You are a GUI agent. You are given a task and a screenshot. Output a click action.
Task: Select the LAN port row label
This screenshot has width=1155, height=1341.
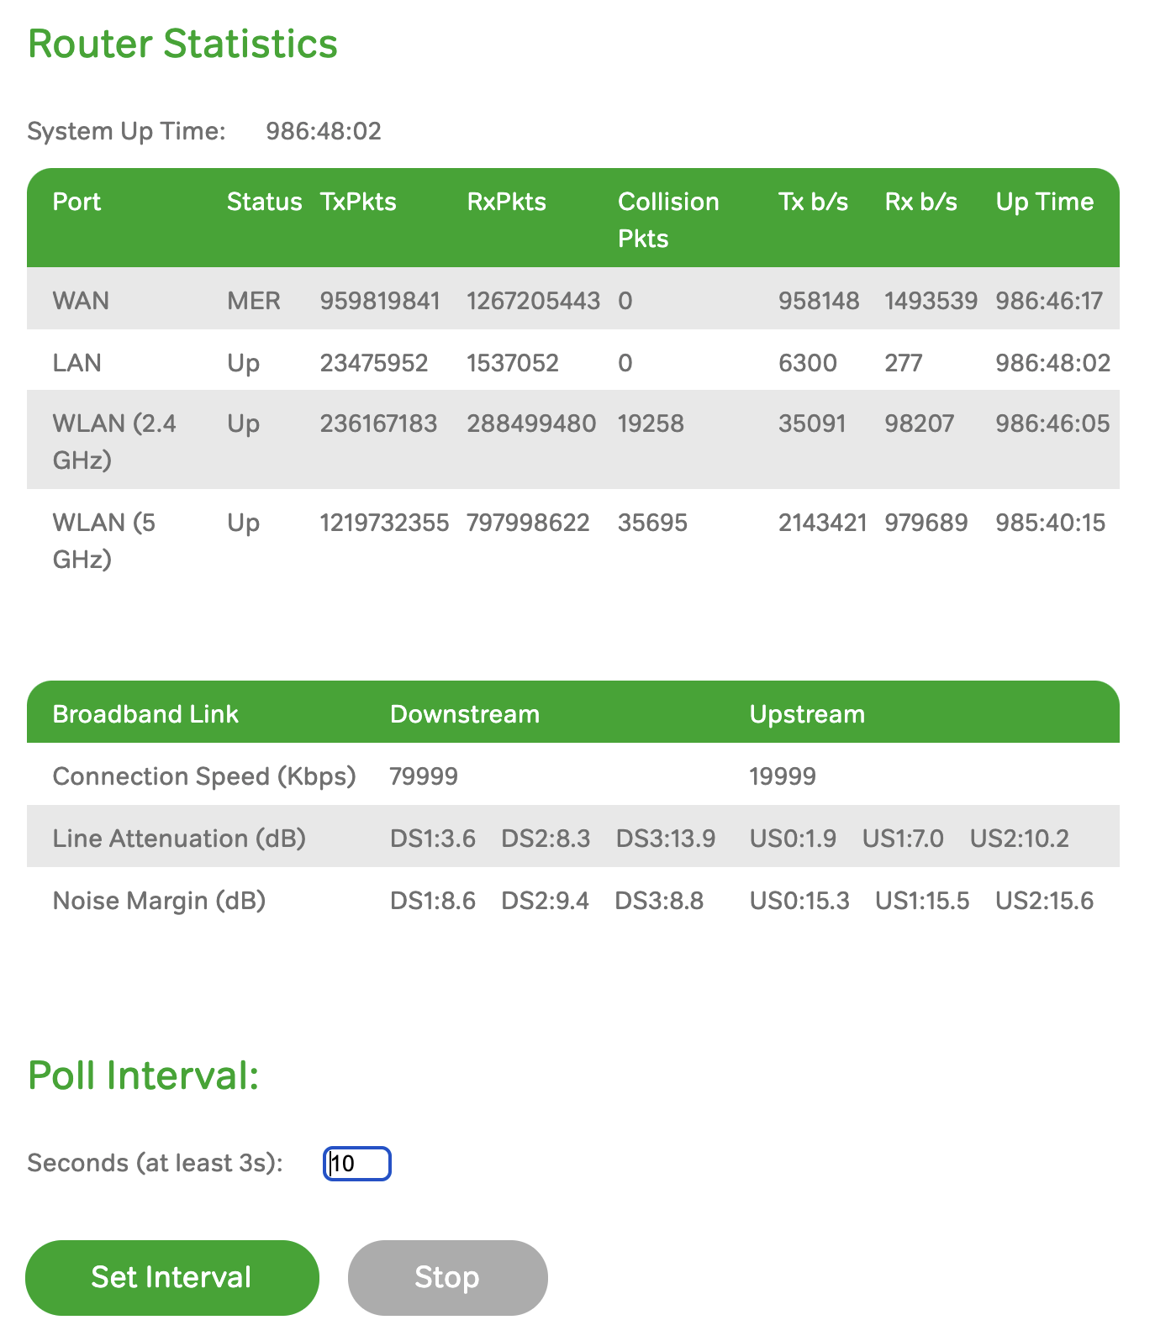click(x=76, y=363)
